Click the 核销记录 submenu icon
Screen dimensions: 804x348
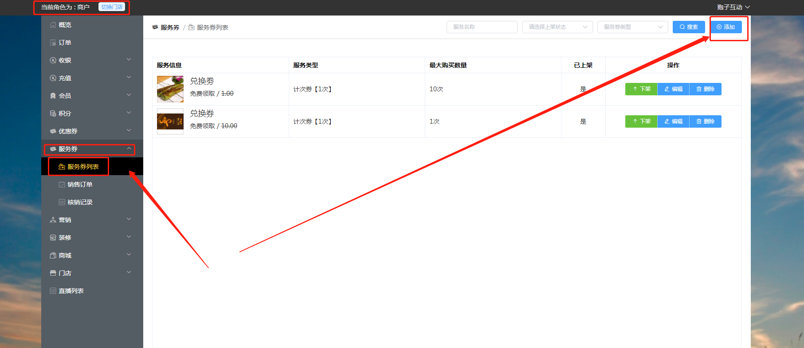coord(62,202)
